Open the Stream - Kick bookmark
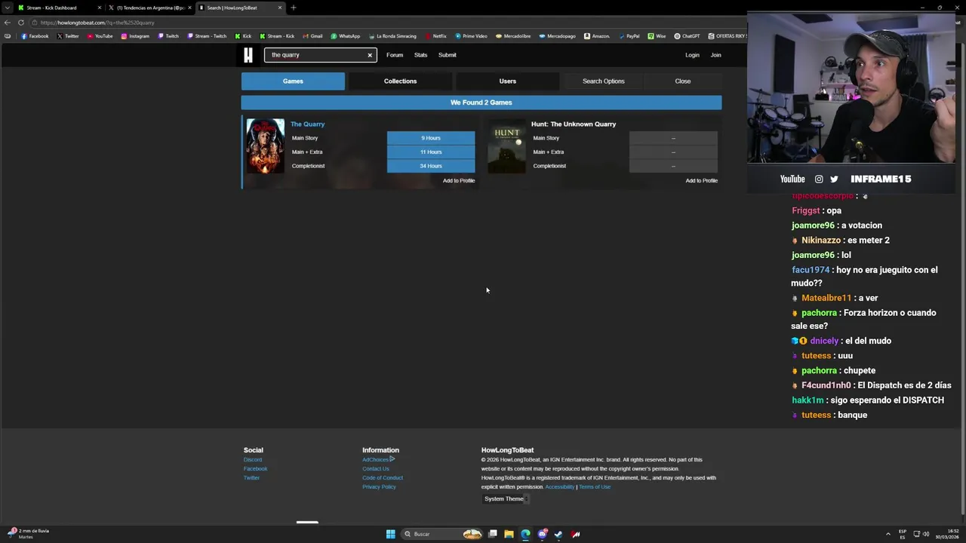966x543 pixels. click(x=277, y=36)
